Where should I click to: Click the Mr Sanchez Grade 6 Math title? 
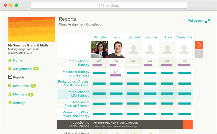(x=28, y=45)
